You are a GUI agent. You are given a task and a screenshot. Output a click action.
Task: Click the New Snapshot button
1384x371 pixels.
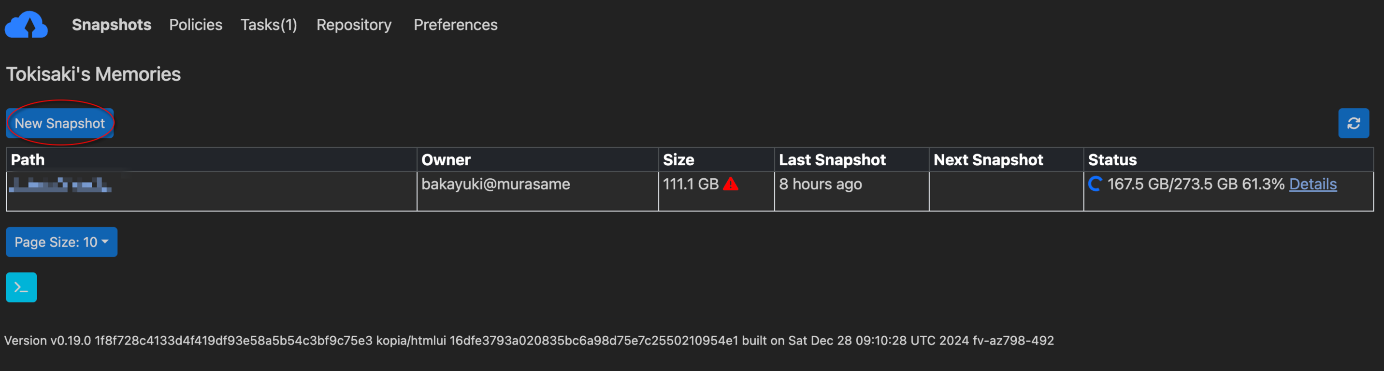point(59,124)
